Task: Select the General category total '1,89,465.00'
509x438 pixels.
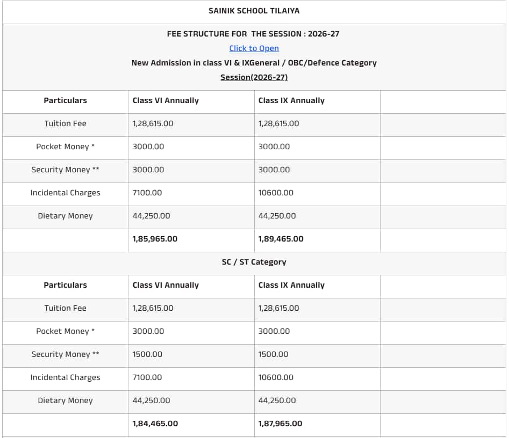Action: pos(281,239)
